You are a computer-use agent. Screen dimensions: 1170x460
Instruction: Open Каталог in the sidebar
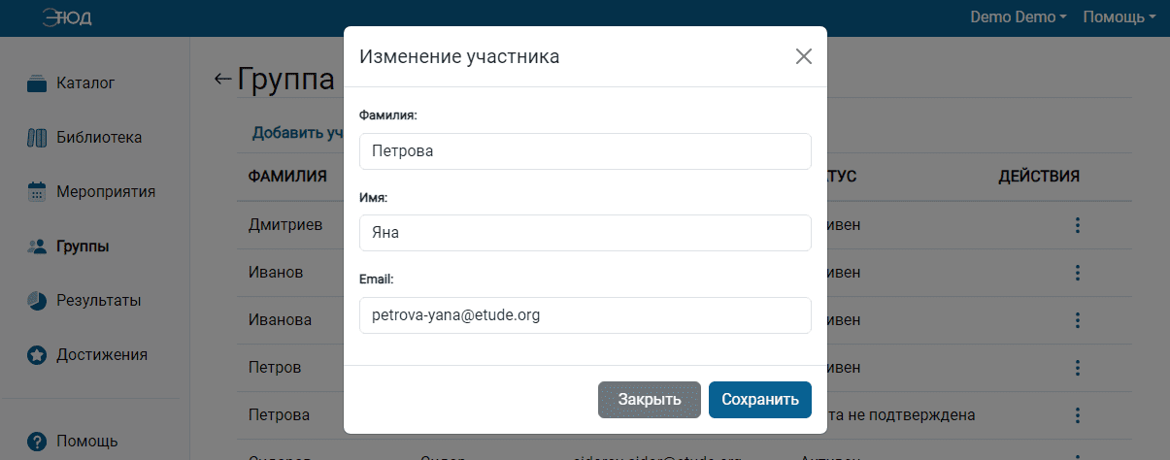(x=85, y=83)
